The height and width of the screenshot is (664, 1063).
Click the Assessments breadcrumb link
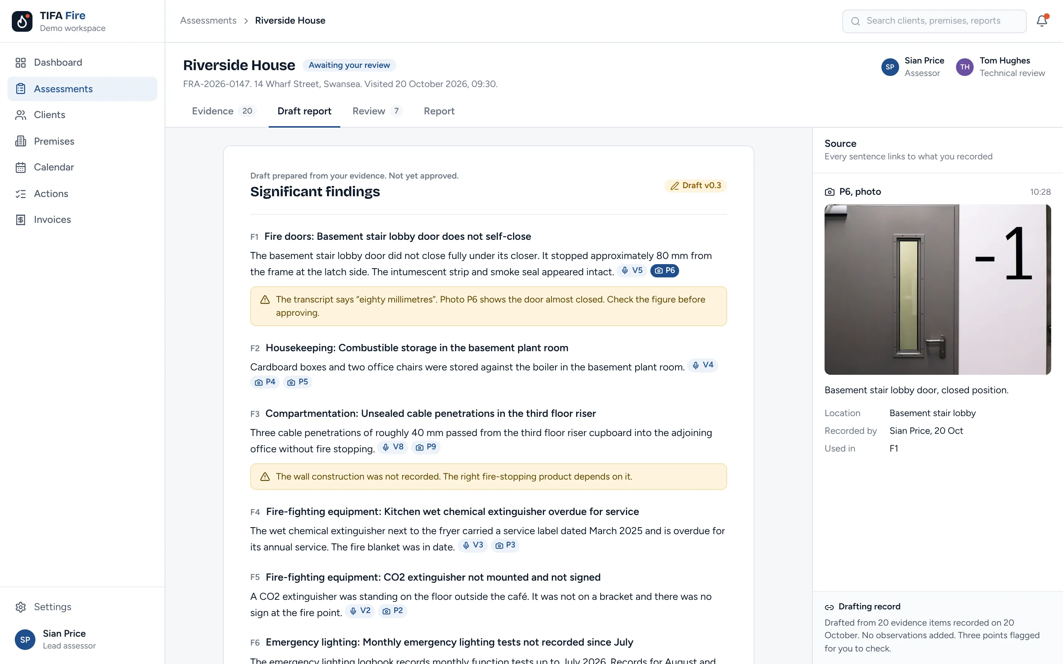[x=208, y=21]
